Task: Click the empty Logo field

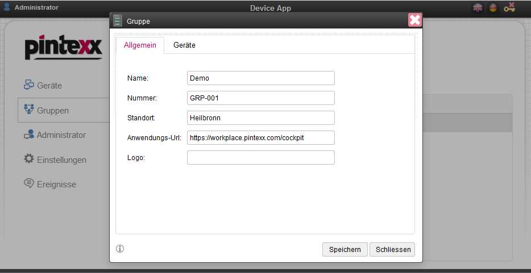Action: pyautogui.click(x=260, y=157)
